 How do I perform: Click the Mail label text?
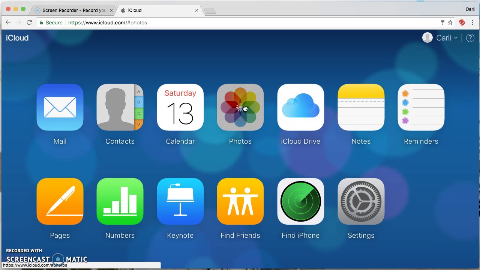click(60, 141)
